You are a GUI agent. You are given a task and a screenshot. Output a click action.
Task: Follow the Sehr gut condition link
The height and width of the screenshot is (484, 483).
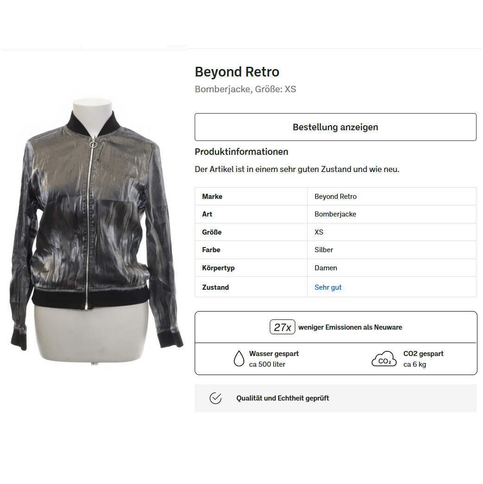[328, 287]
